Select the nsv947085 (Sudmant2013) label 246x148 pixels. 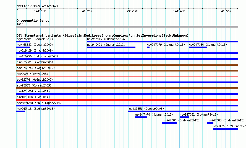[x=226, y=120]
